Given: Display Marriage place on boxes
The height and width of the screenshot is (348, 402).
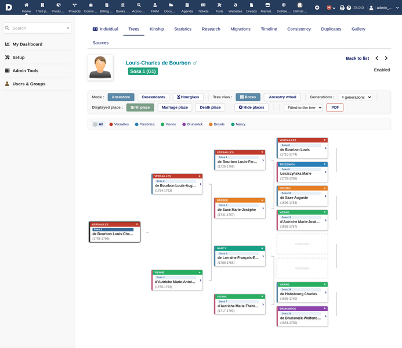Looking at the screenshot, I should coord(175,107).
